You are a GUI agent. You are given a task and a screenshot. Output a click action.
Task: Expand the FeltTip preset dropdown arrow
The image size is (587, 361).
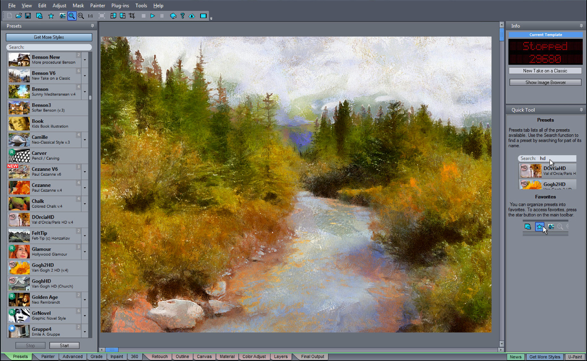click(85, 236)
